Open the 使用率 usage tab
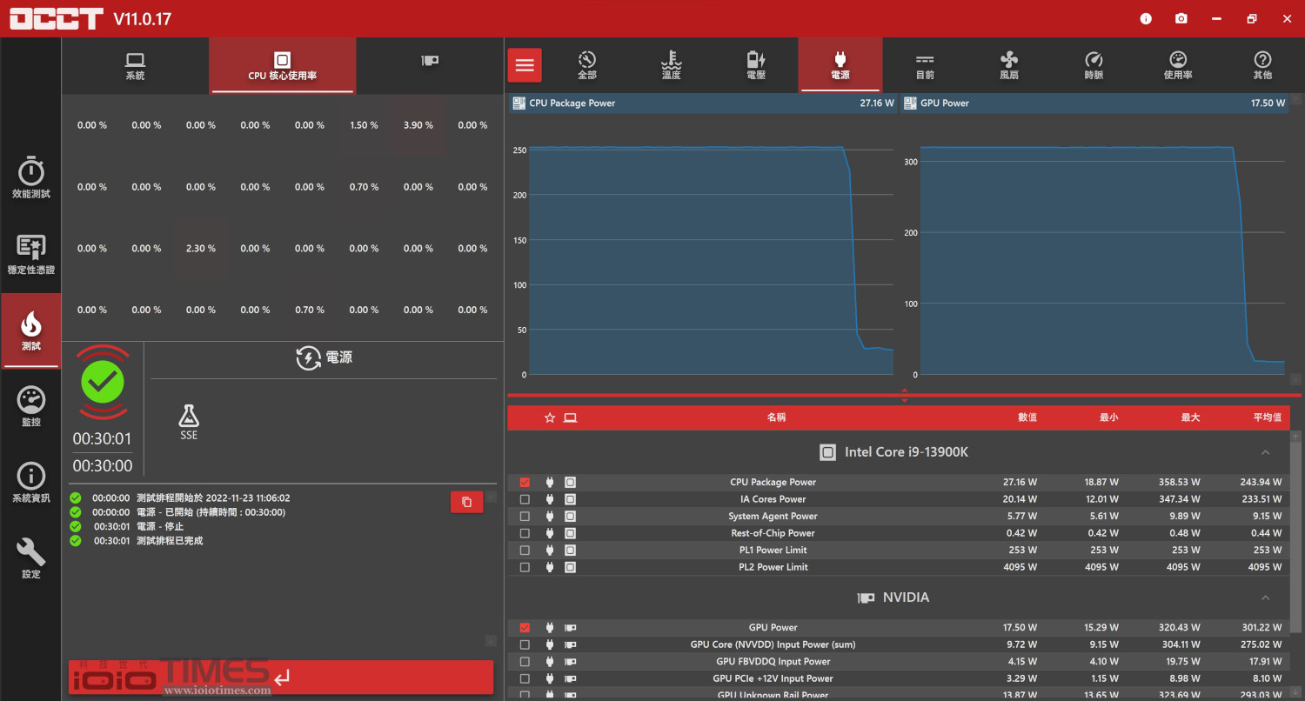The image size is (1305, 701). tap(1178, 65)
